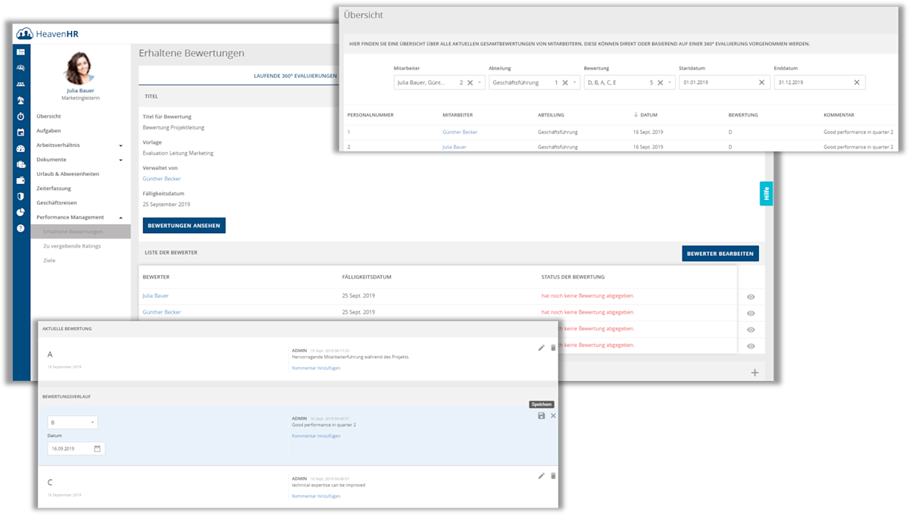Expand the Arbeitsverhältnis menu arrow
The width and height of the screenshot is (909, 515).
(121, 145)
